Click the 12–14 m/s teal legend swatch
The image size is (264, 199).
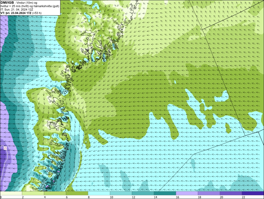point(143,193)
